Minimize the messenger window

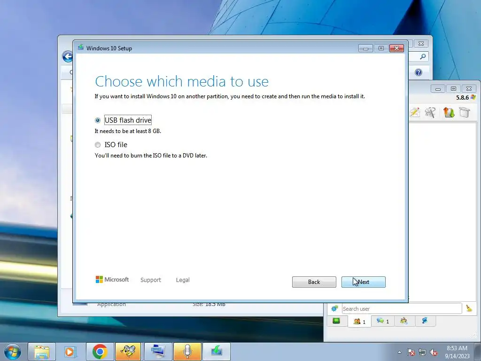point(438,89)
